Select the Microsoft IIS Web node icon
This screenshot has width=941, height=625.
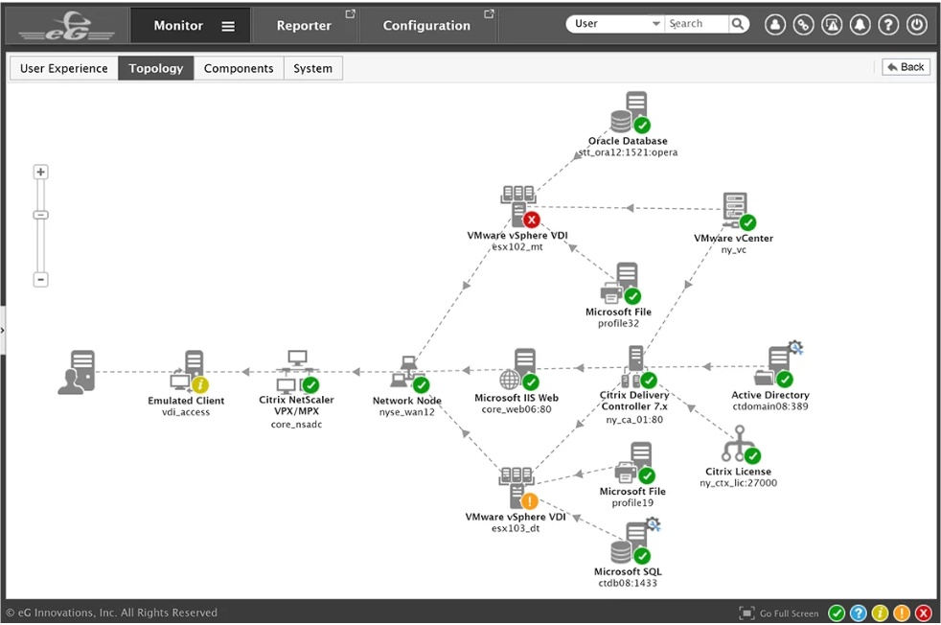519,369
